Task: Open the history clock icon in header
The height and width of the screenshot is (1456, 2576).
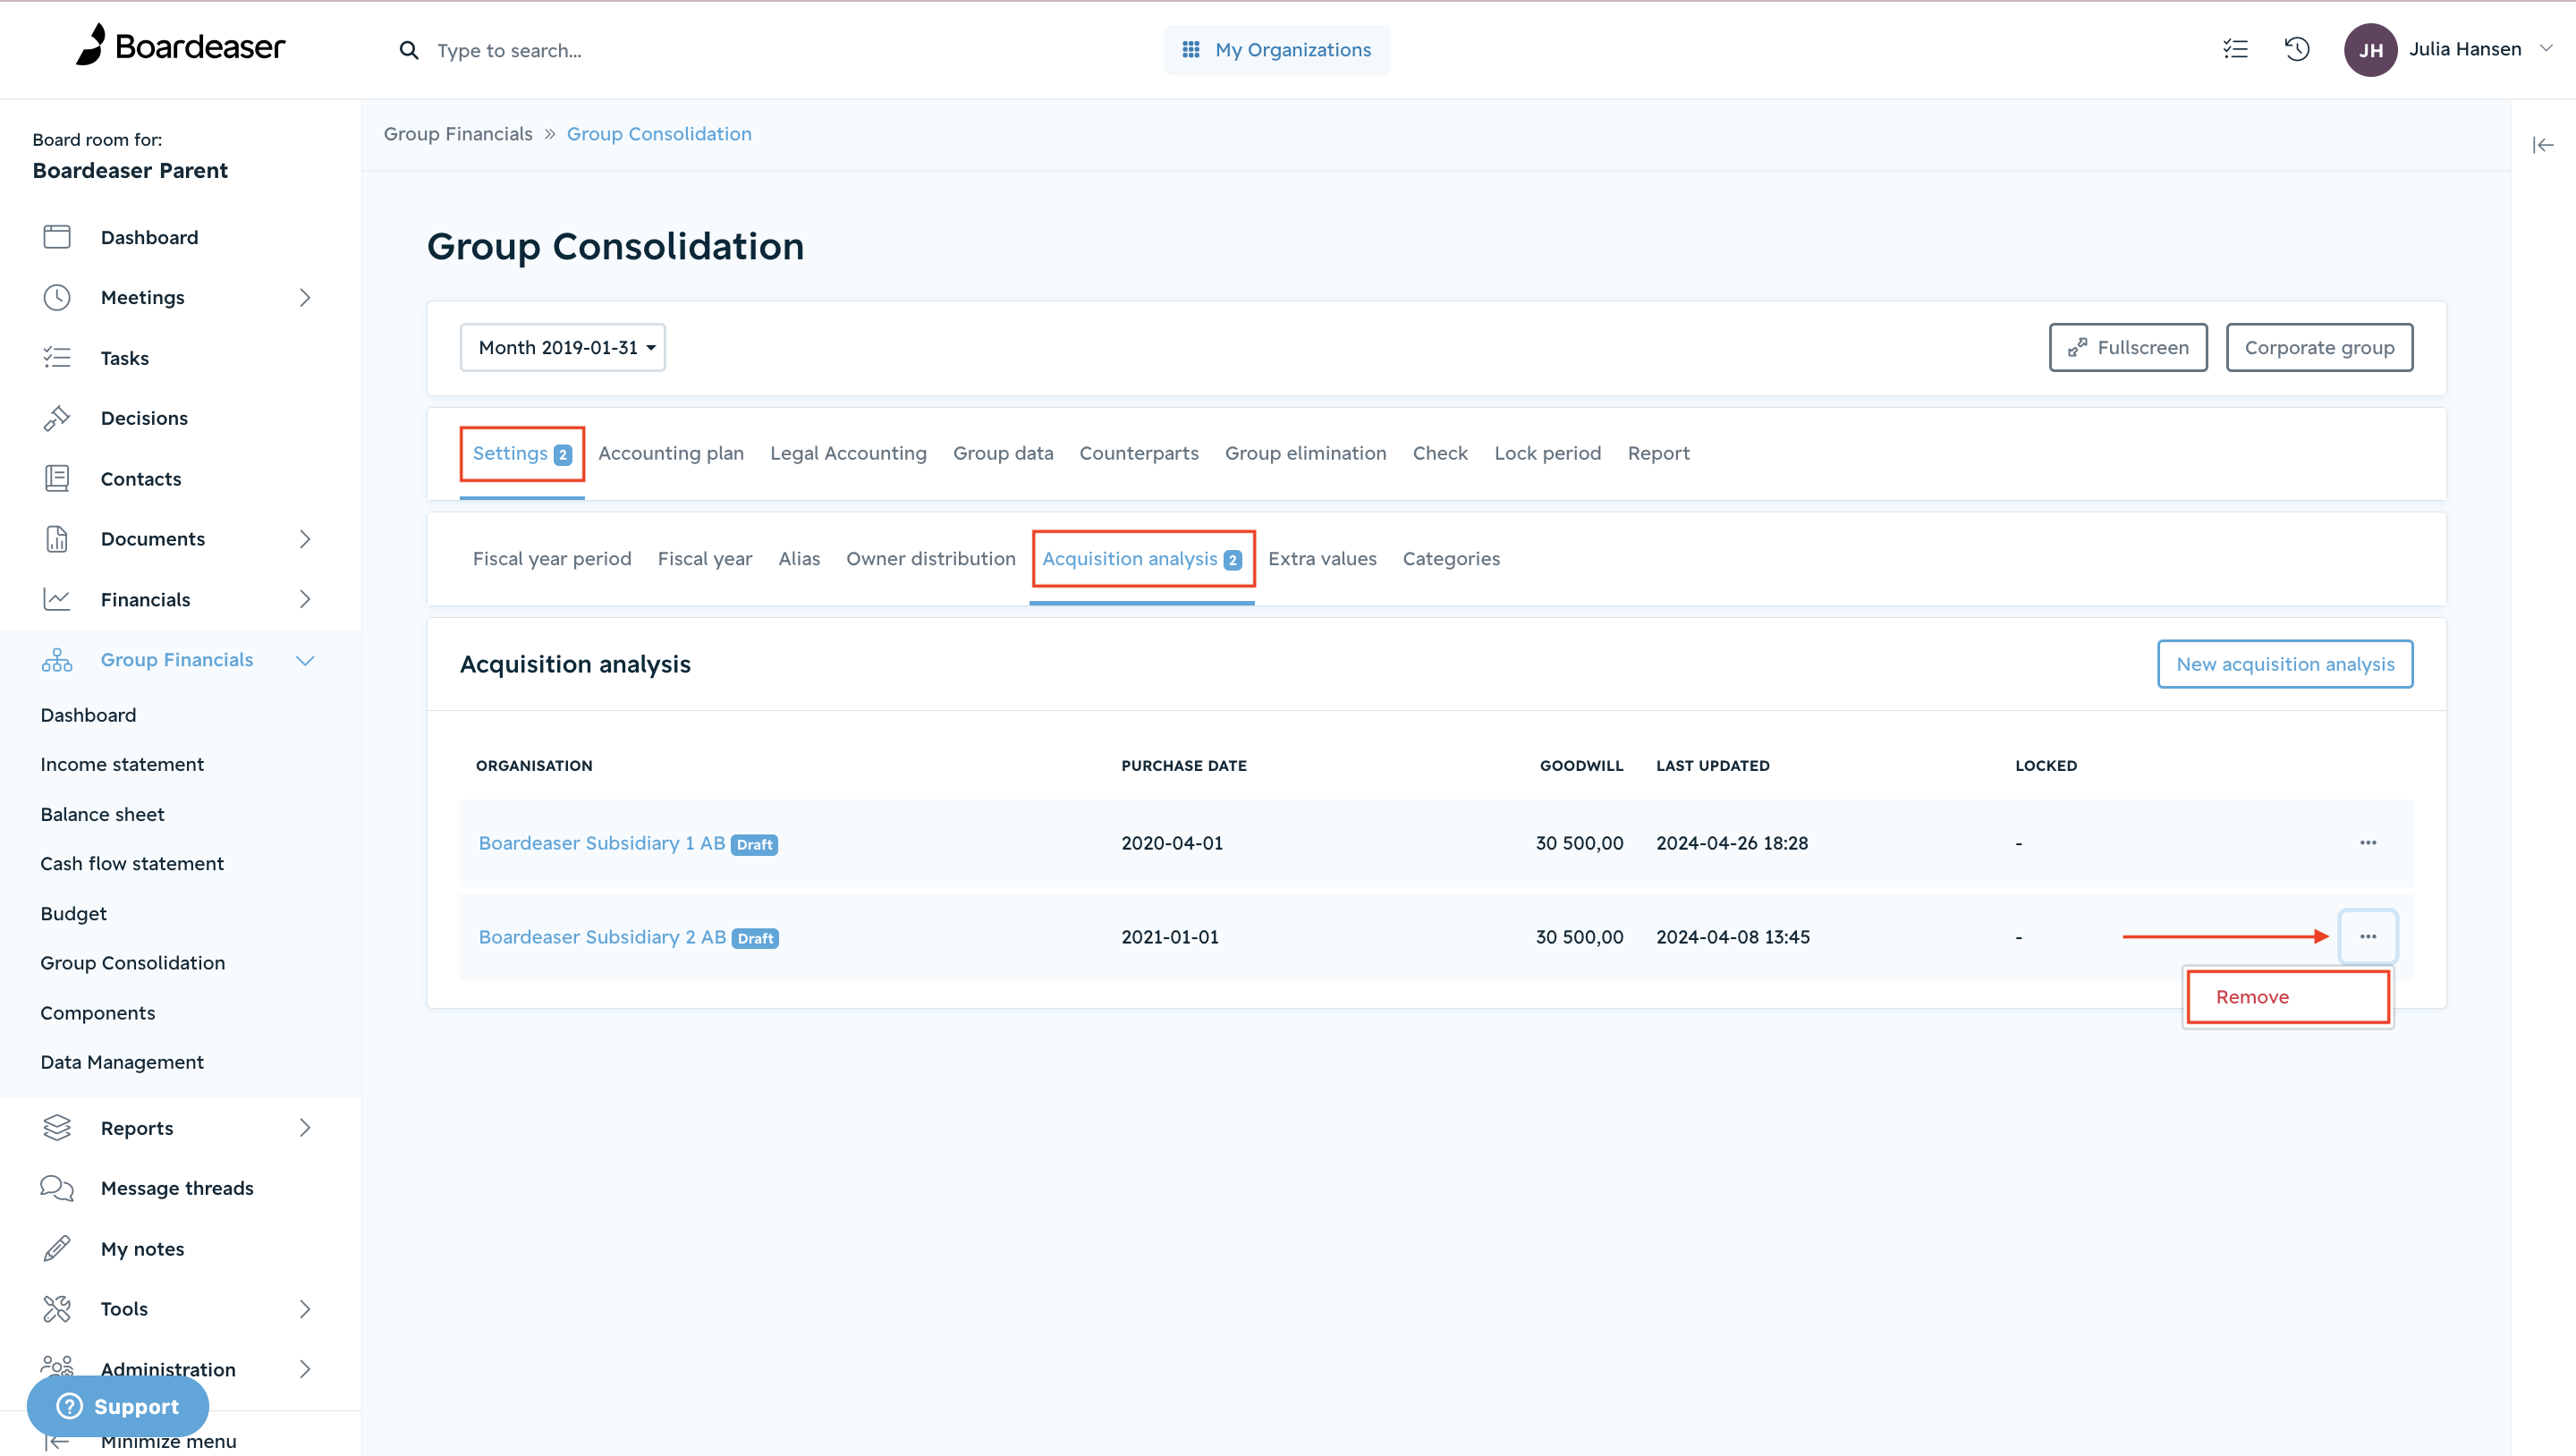Action: point(2297,49)
